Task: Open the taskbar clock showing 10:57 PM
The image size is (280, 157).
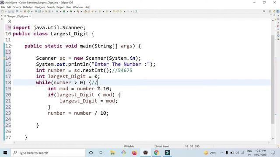Action: tap(261, 153)
